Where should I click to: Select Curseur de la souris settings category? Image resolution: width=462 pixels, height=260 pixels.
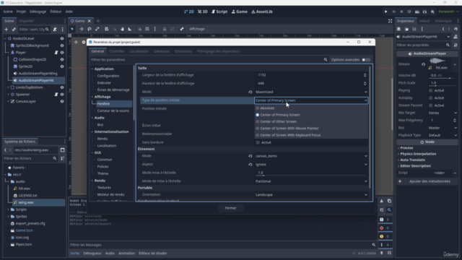[113, 110]
